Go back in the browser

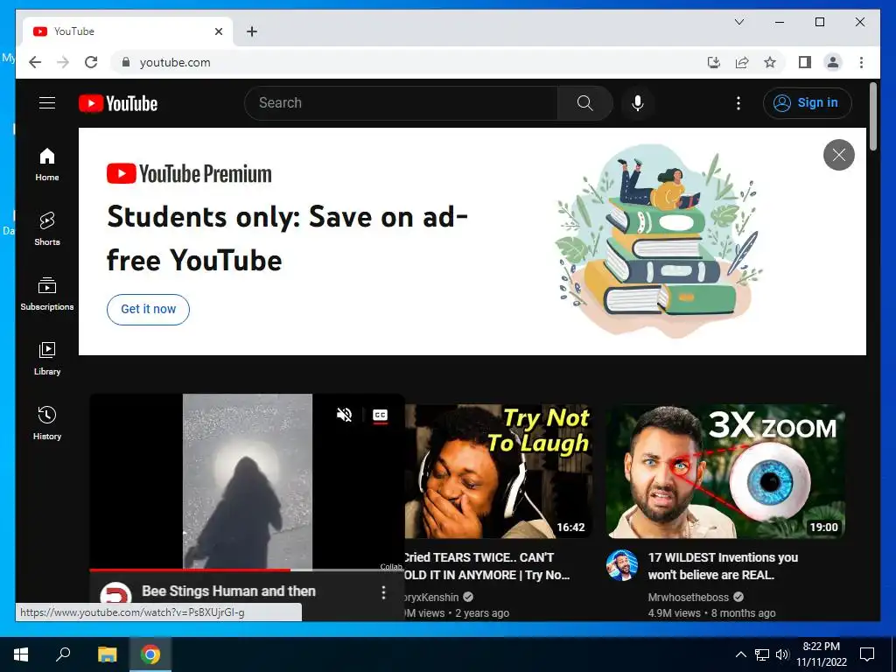tap(35, 62)
